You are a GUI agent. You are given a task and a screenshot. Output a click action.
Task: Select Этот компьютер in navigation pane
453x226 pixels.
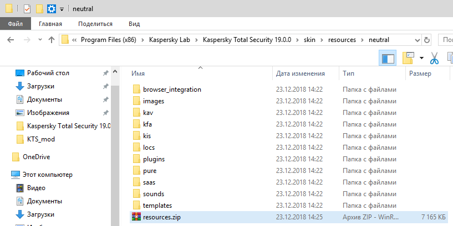point(46,175)
